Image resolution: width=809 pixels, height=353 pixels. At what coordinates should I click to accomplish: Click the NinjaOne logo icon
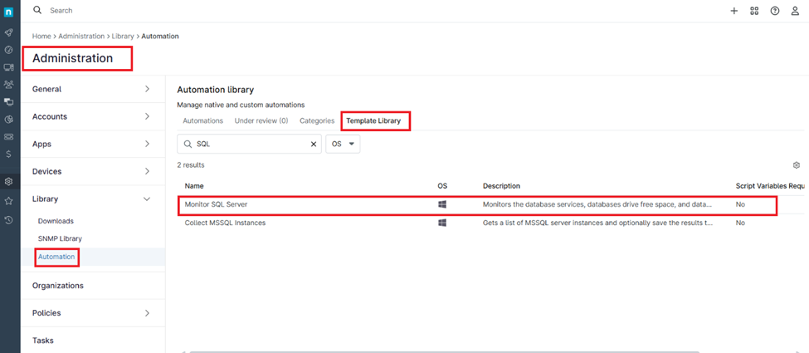pyautogui.click(x=9, y=12)
